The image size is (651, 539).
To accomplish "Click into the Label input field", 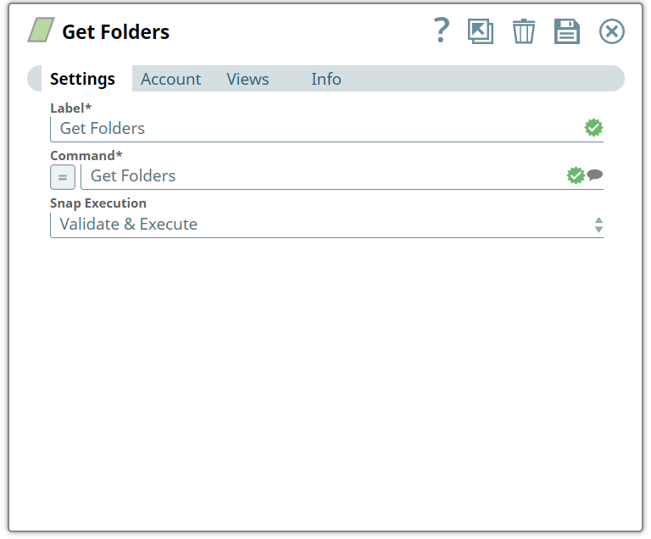I will 326,129.
